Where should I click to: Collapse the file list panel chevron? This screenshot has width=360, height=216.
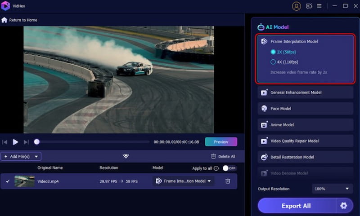tap(126, 156)
